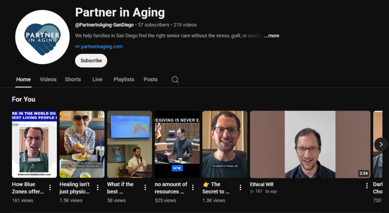
Task: Go to the Playlists tab
Action: click(124, 79)
